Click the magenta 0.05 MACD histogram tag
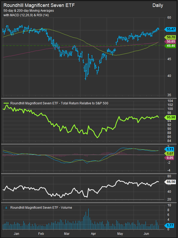The height and width of the screenshot is (238, 178). (170, 158)
